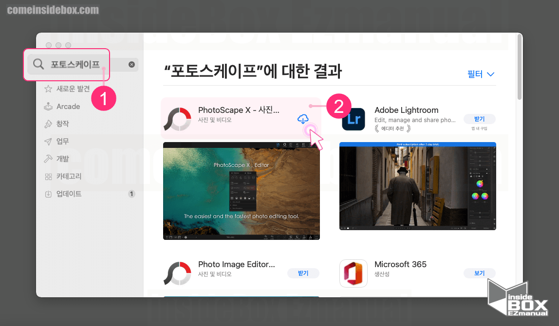Open the Adobe Lightroom screenshot preview
The image size is (559, 326).
[417, 186]
